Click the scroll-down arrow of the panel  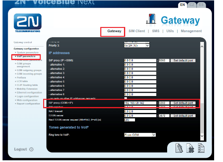[202, 136]
